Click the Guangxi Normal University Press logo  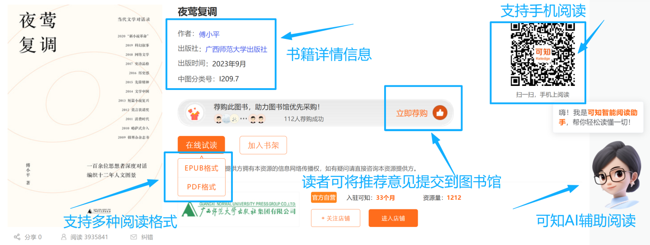pyautogui.click(x=240, y=209)
